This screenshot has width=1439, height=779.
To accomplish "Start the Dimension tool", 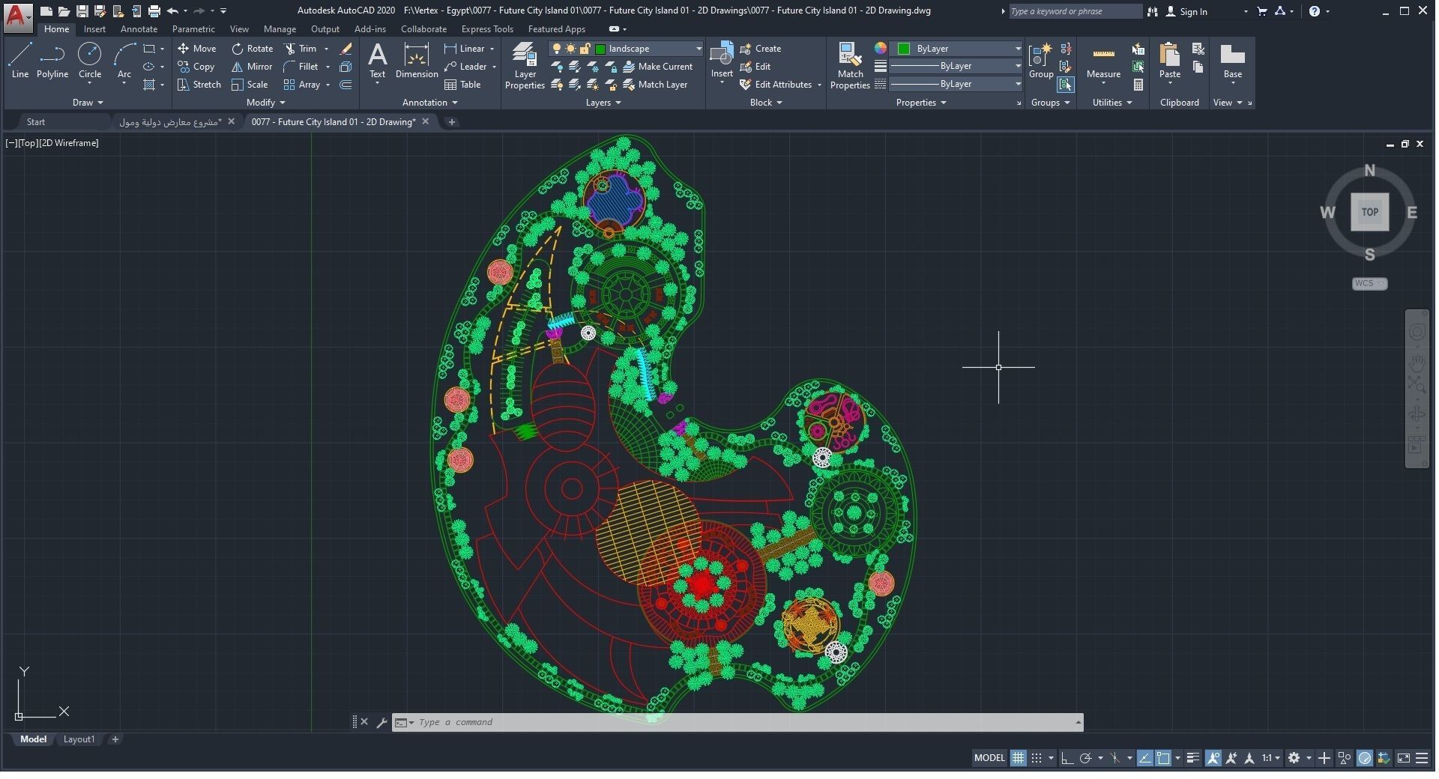I will tap(417, 61).
